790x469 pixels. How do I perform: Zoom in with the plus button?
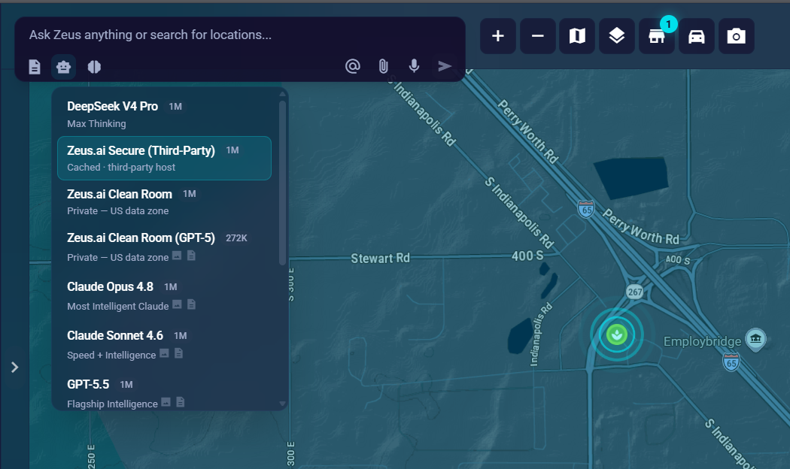(x=498, y=36)
